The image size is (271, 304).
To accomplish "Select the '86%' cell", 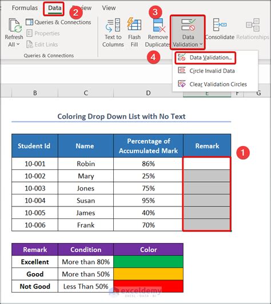I will pos(148,164).
